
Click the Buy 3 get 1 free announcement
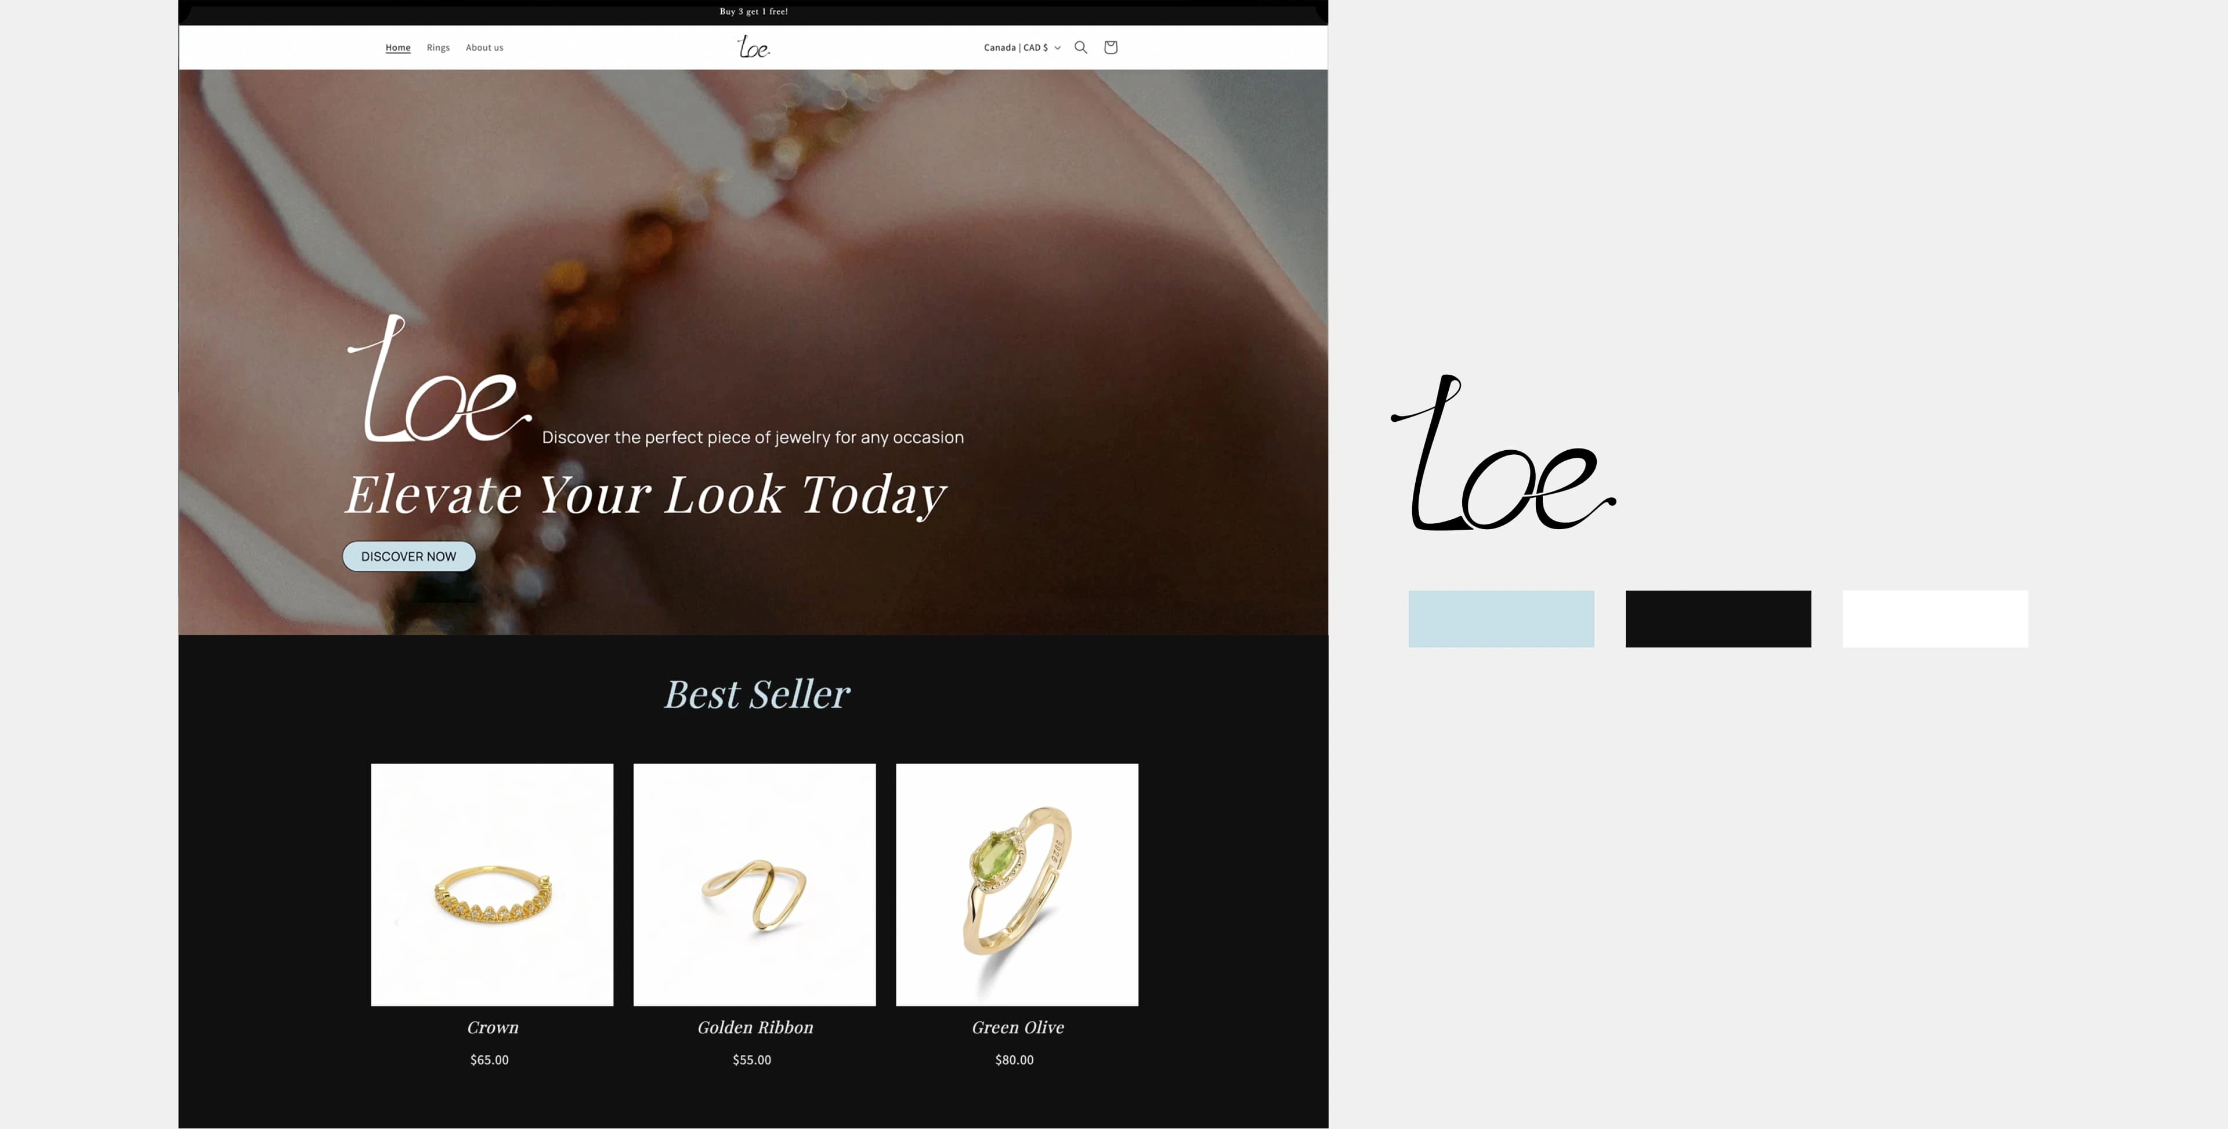point(753,11)
